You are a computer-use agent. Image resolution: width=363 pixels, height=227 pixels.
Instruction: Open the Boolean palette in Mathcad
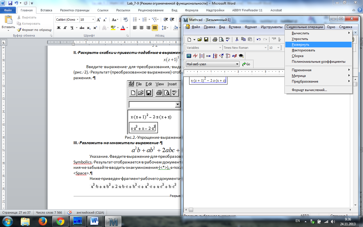point(221,56)
